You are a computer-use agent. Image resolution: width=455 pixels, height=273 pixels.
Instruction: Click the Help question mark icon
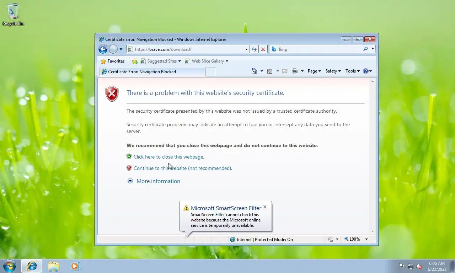(x=366, y=71)
